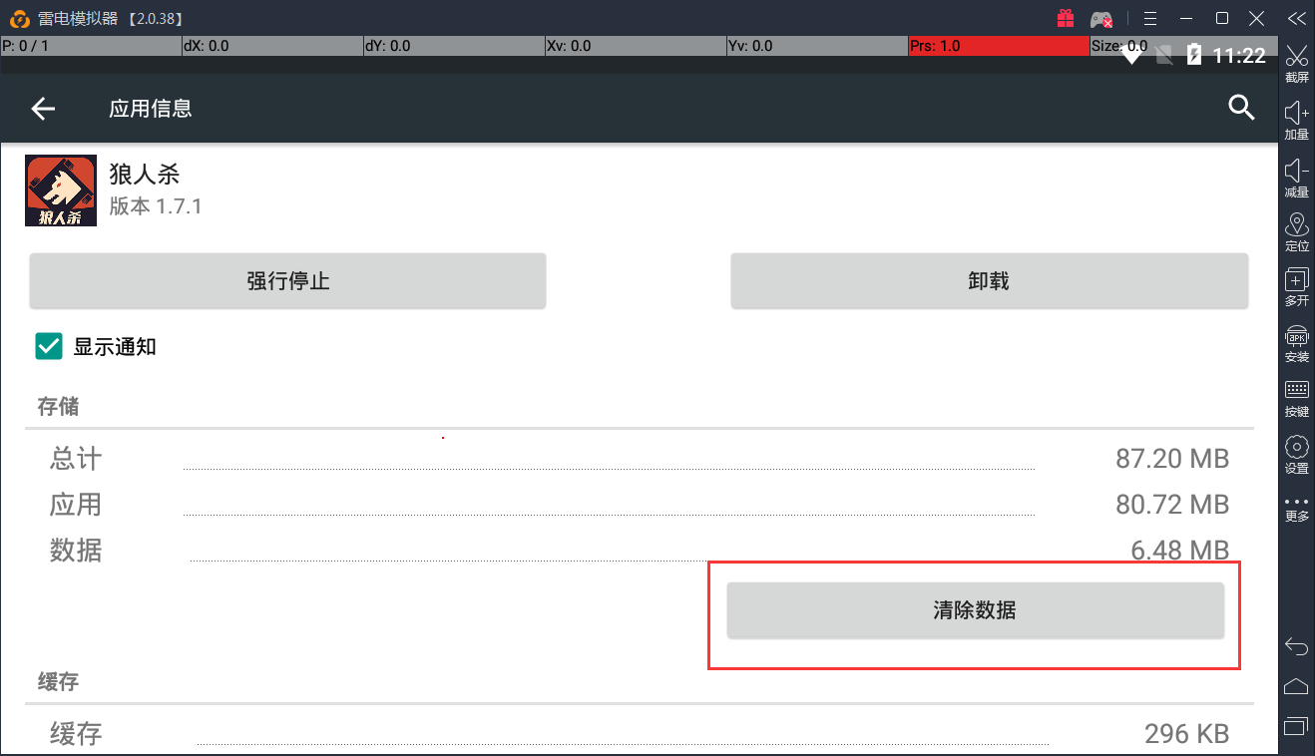
Task: Go back with the 应用信息 header arrow
Action: click(x=43, y=109)
